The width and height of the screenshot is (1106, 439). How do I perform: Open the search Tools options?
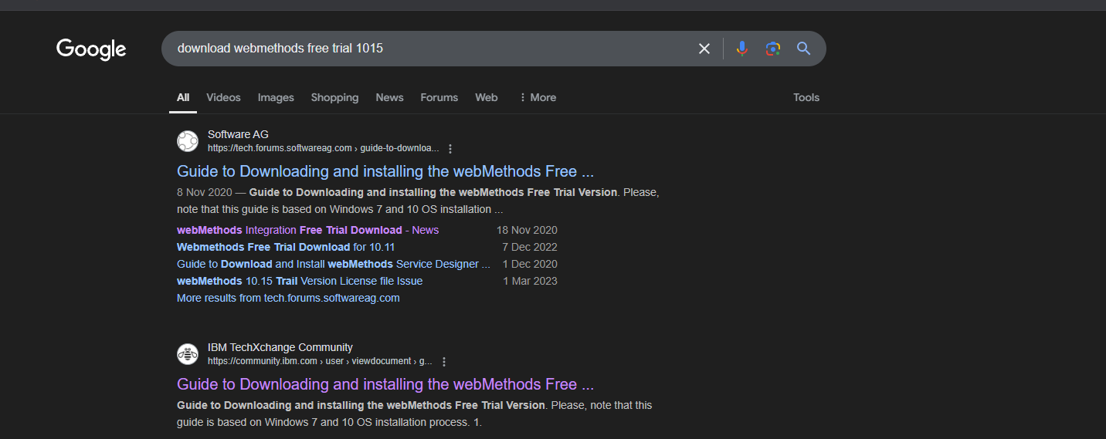click(806, 97)
